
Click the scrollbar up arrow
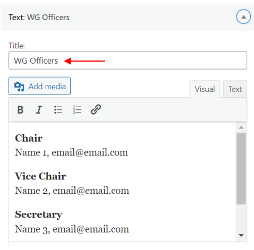tap(241, 127)
